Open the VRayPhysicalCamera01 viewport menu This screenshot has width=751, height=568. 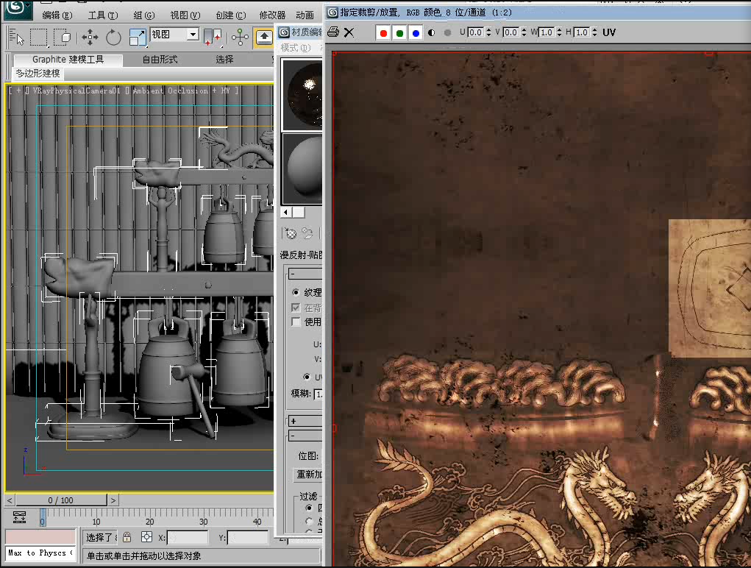click(76, 90)
